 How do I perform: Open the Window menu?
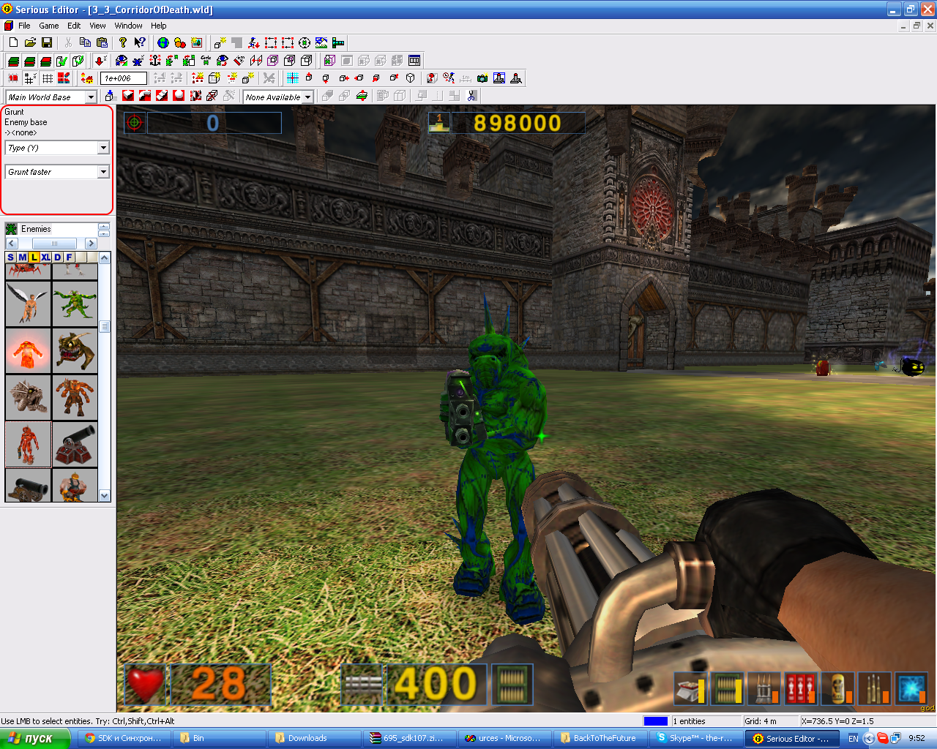click(128, 26)
